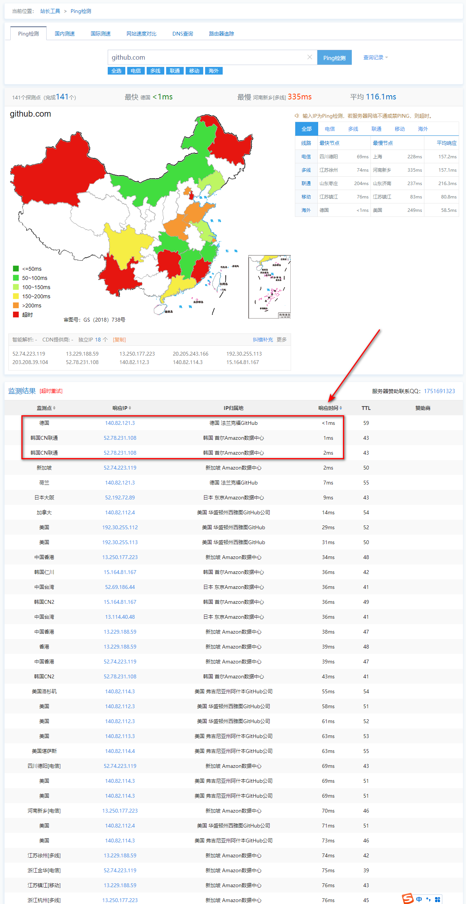Image resolution: width=466 pixels, height=904 pixels.
Task: Open IP 140.82.114.4 in 美国堪萨斯 row
Action: (x=120, y=751)
